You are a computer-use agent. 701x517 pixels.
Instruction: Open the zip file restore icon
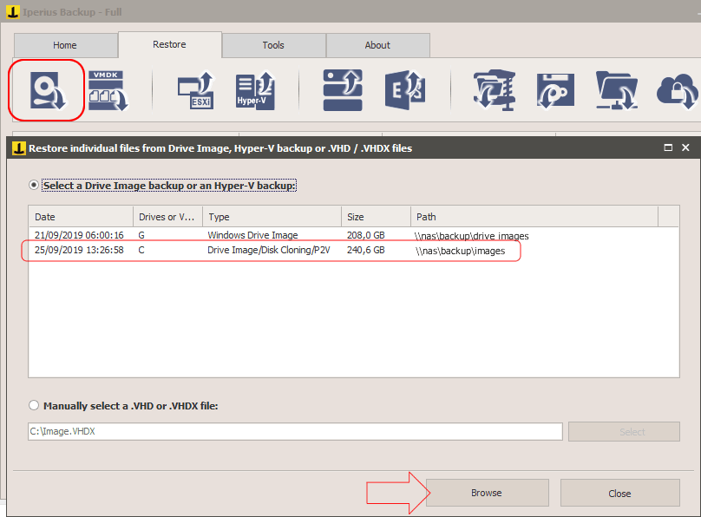click(x=495, y=90)
